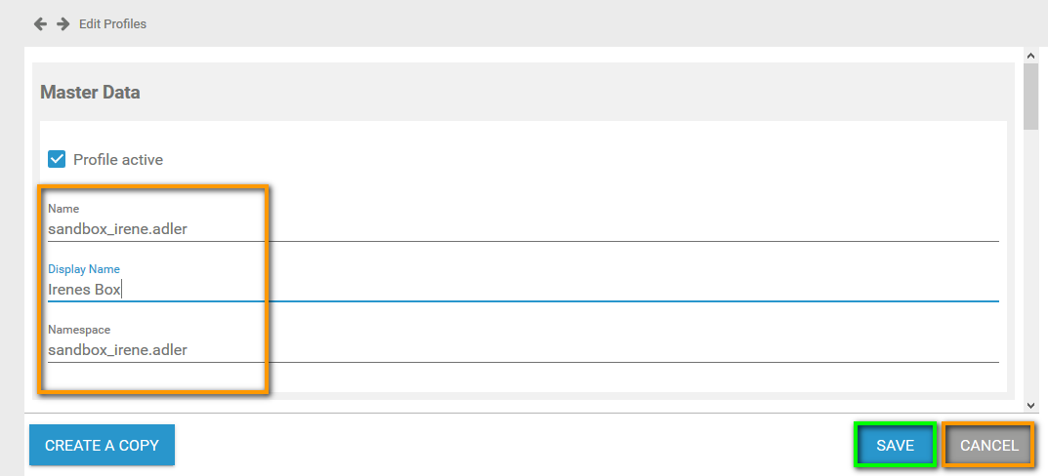
Task: Click the blue Display Name label
Action: click(x=84, y=269)
